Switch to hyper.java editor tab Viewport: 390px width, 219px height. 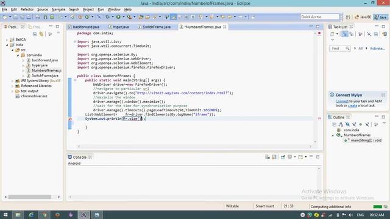119,27
